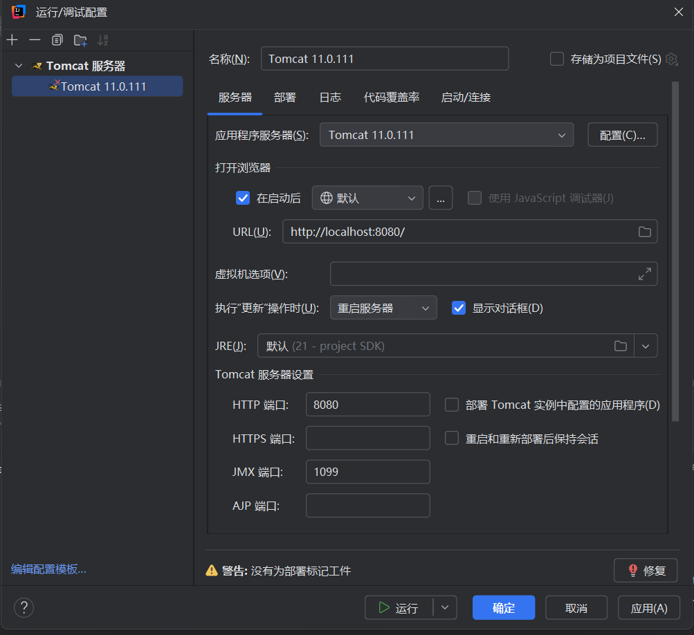
Task: Uncheck 显示对话框 checkbox
Action: (459, 308)
